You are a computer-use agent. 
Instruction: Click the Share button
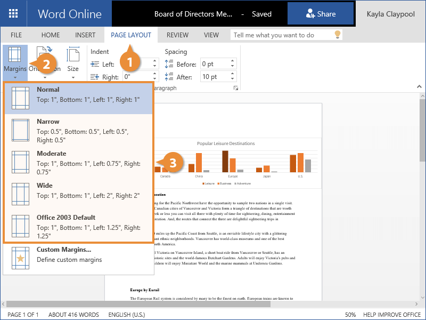point(321,14)
